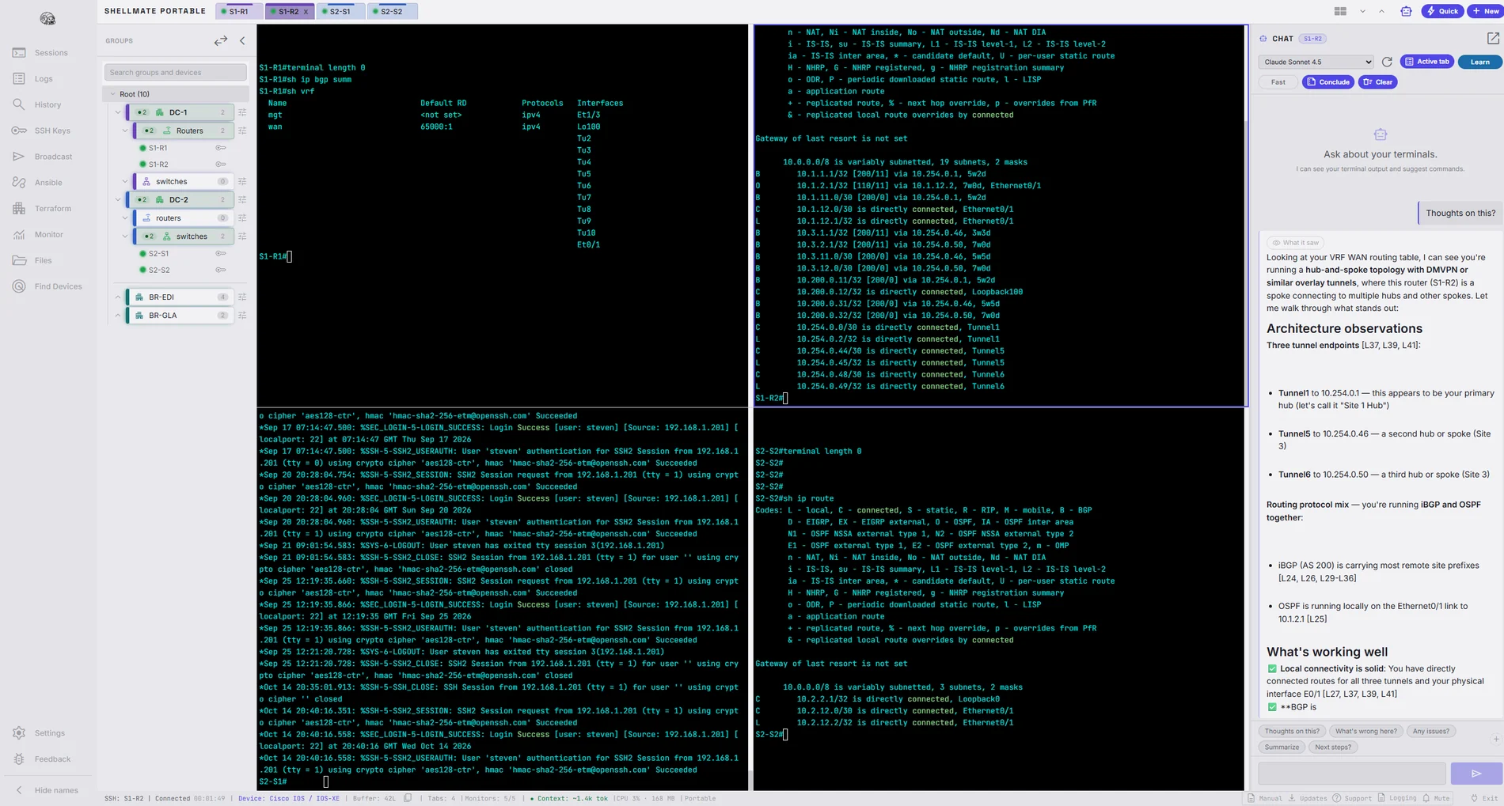This screenshot has width=1504, height=806.
Task: Click the Search groups and devices field
Action: (x=176, y=73)
